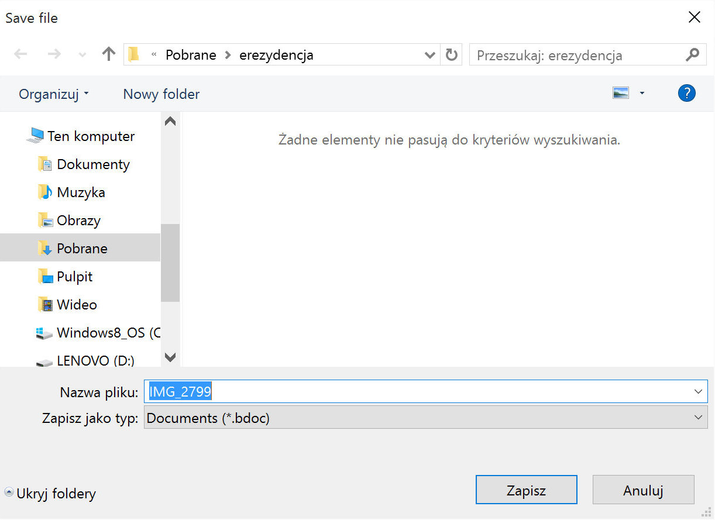The width and height of the screenshot is (715, 520).
Task: Click the Up one level arrow icon
Action: tap(109, 54)
